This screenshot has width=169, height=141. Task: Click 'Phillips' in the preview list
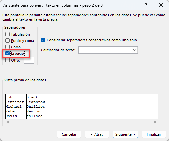36,107
